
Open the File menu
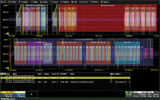click(x=4, y=2)
